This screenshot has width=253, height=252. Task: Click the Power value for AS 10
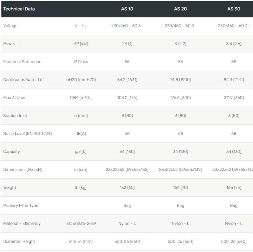point(127,44)
